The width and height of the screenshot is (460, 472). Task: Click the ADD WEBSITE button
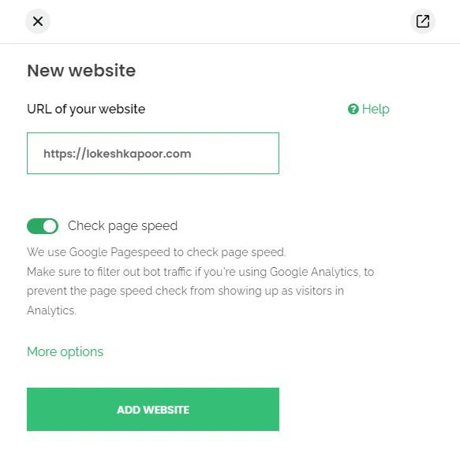[153, 410]
